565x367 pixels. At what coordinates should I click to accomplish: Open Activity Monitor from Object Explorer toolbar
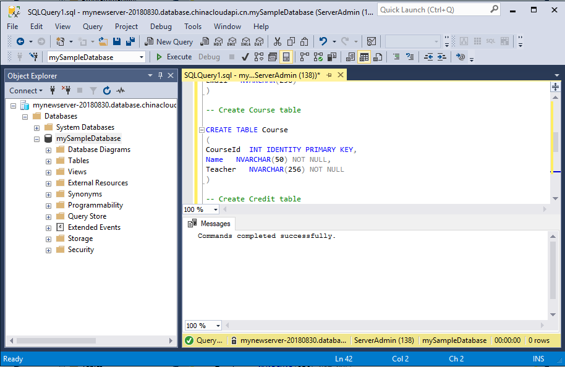121,90
